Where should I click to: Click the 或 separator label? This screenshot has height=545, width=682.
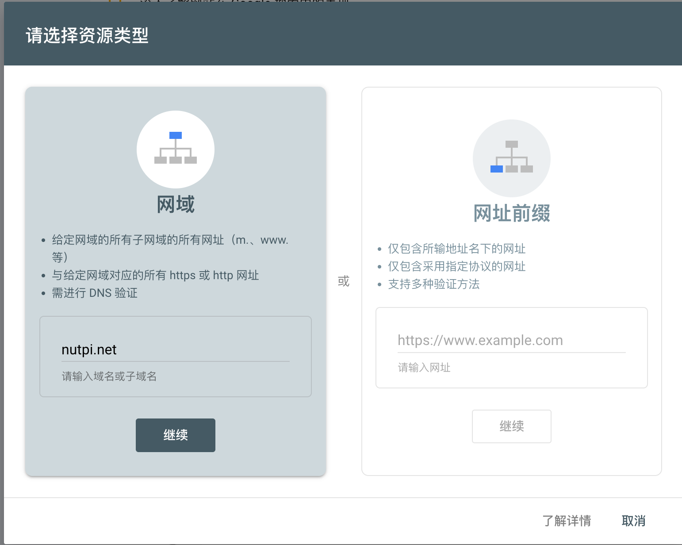(x=344, y=281)
